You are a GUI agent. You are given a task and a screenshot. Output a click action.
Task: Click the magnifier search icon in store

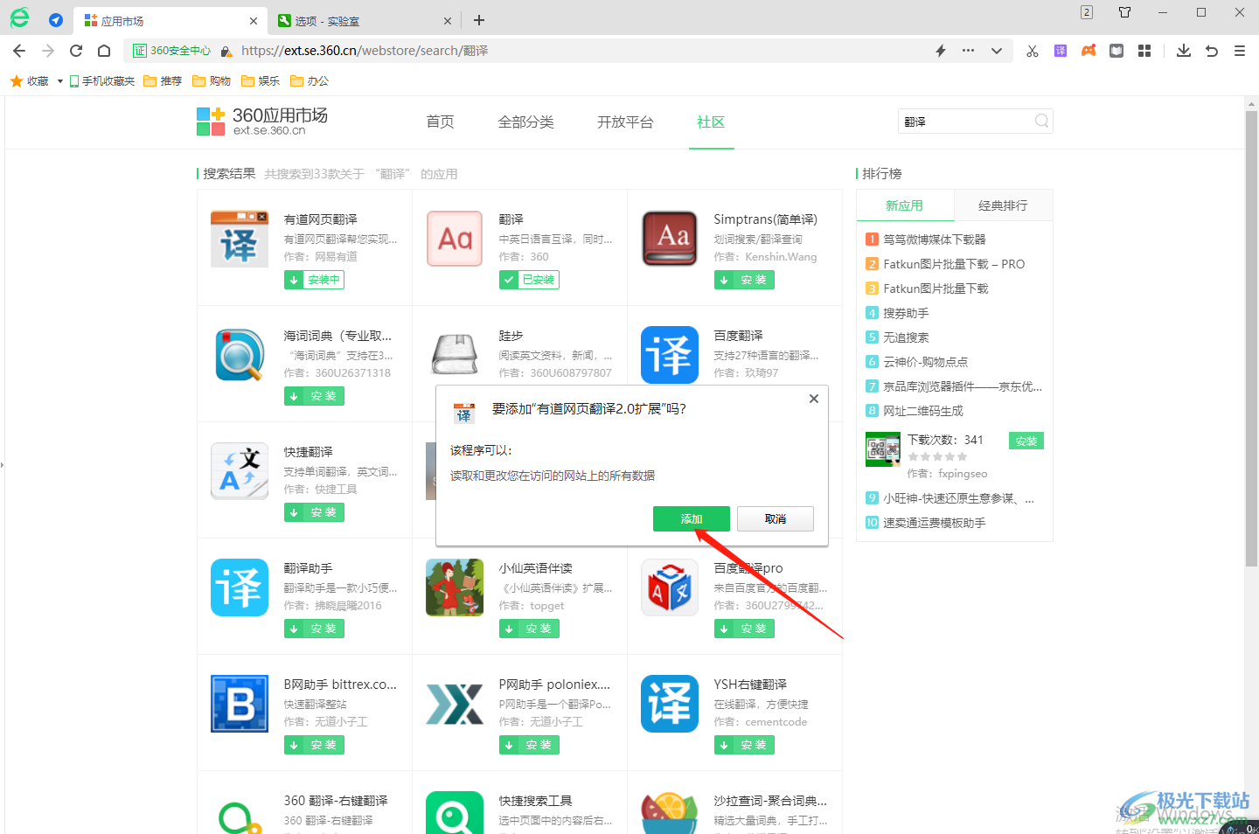tap(1041, 122)
